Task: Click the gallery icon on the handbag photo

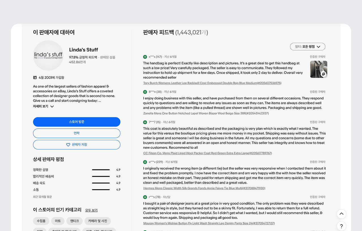Action: [x=324, y=74]
